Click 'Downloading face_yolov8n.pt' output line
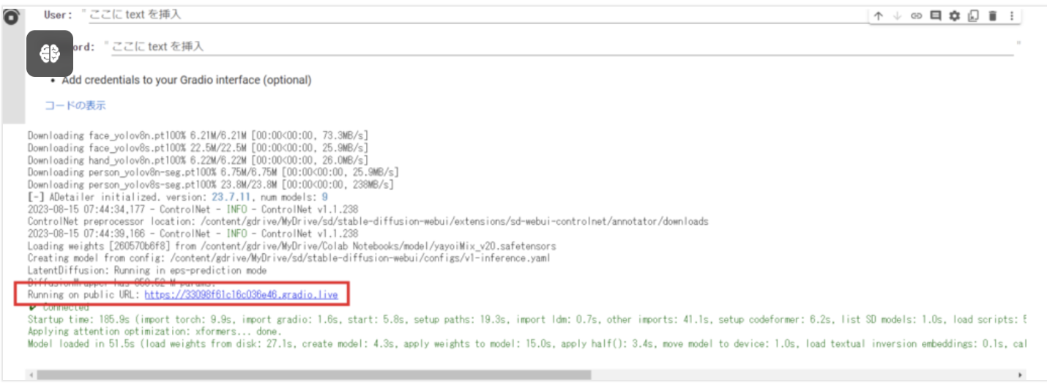This screenshot has width=1047, height=385. (198, 135)
